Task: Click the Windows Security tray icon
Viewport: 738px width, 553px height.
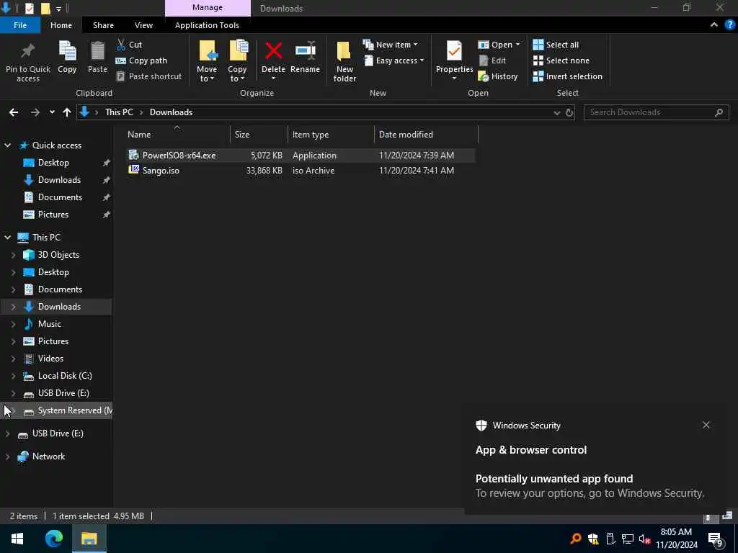Action: (x=593, y=539)
